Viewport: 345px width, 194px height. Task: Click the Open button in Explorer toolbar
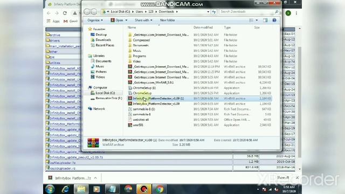[117, 20]
